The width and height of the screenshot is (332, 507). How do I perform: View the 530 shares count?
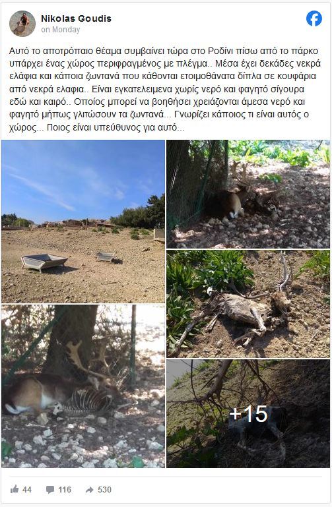tap(104, 490)
